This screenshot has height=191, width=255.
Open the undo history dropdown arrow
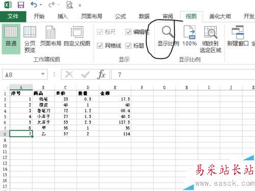tap(41, 5)
